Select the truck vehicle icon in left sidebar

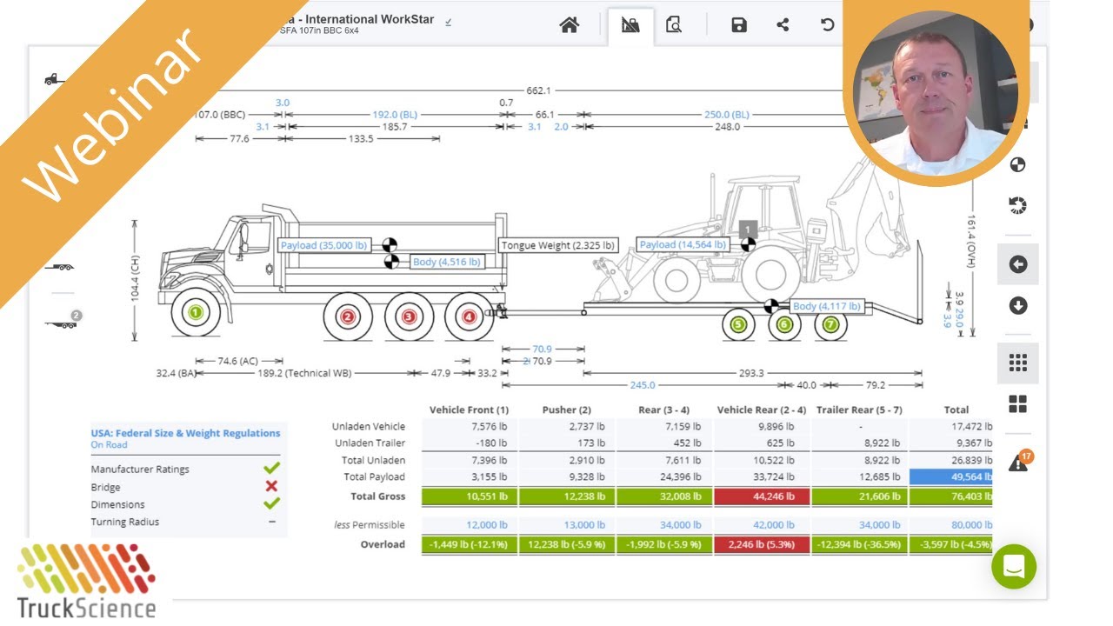55,79
